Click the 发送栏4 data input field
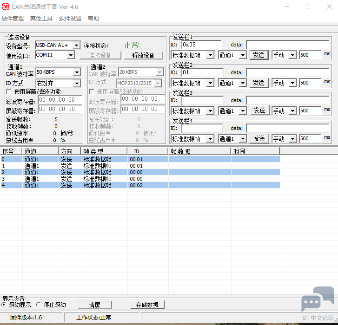Viewport: 338px width, 325px height. [288, 128]
